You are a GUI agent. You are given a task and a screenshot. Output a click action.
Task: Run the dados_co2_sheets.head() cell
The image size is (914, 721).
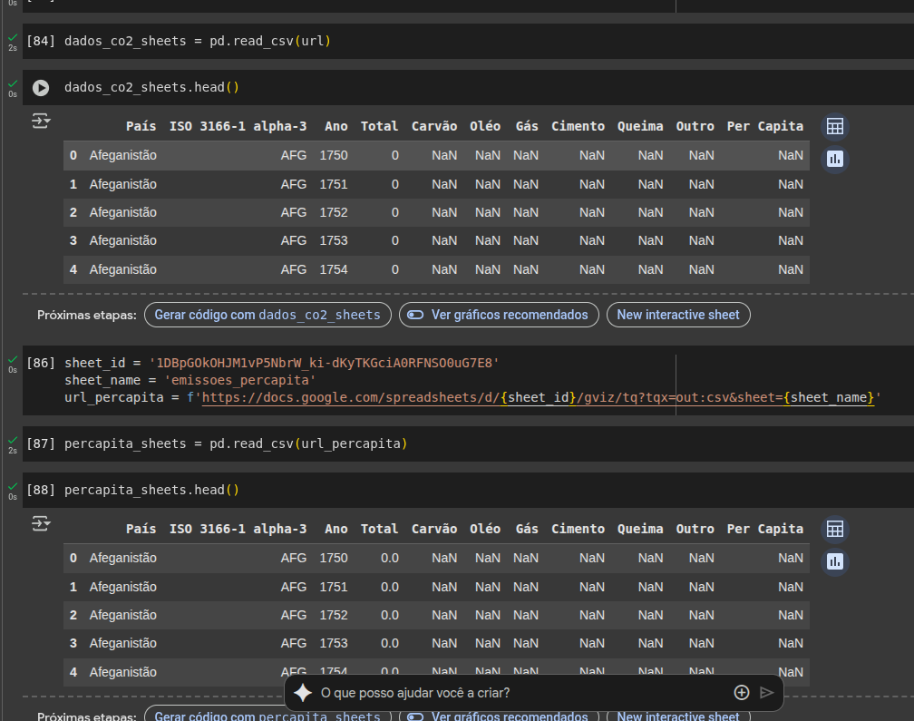[x=41, y=87]
